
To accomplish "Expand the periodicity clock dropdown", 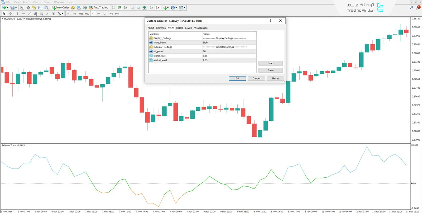I will point(176,8).
